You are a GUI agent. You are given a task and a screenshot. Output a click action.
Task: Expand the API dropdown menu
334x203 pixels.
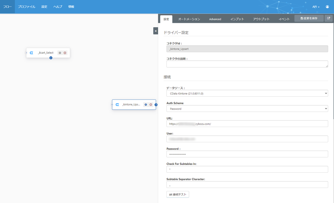(x=316, y=7)
